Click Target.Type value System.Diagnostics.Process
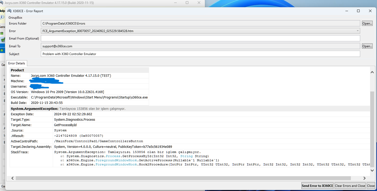Image resolution: width=377 pixels, height=191 pixels. point(75,119)
